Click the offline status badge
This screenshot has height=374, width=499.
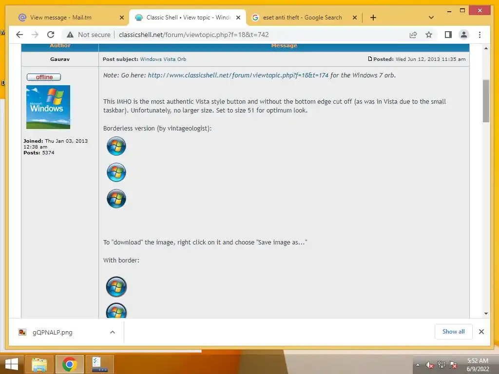[44, 77]
